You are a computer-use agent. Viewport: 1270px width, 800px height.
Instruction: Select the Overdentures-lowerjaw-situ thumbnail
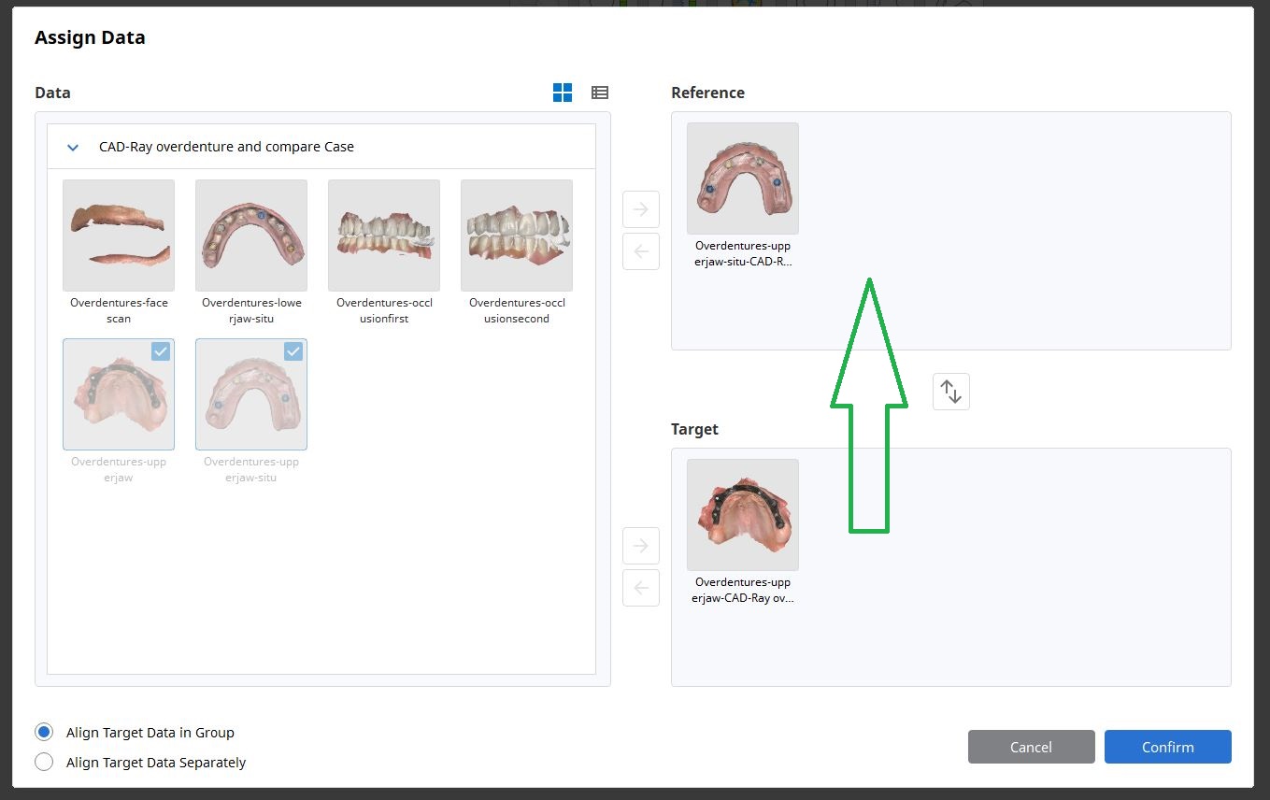tap(251, 236)
